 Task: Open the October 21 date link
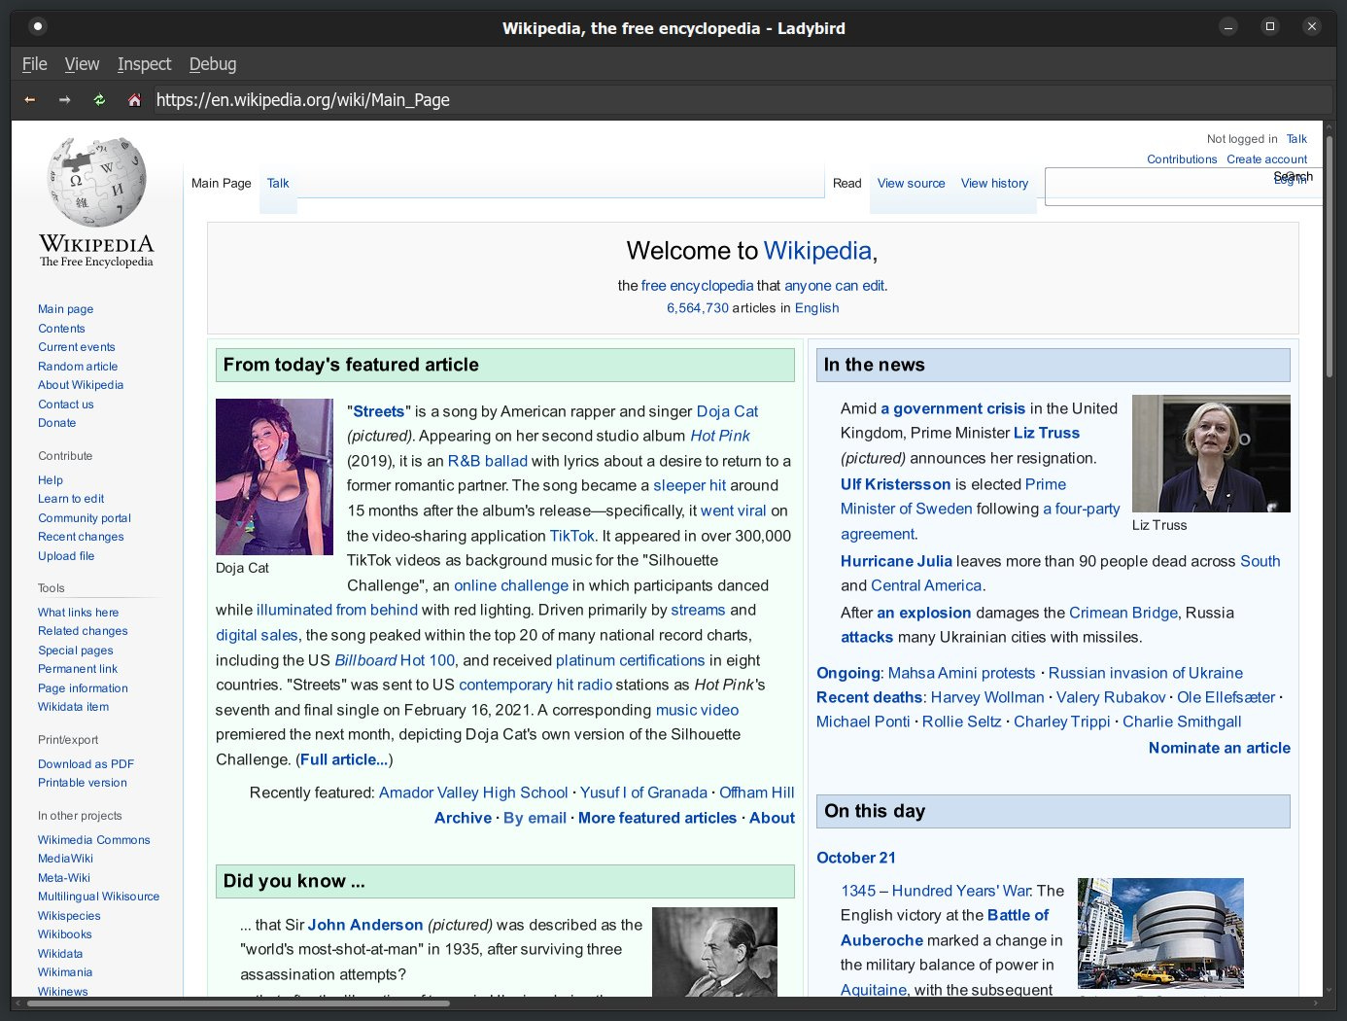click(856, 858)
